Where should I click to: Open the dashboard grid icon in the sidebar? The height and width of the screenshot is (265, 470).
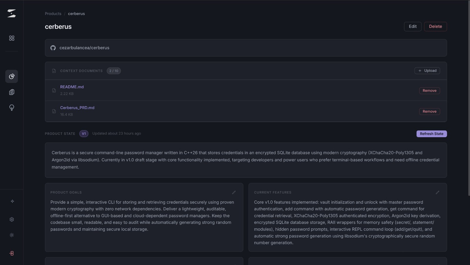click(12, 38)
